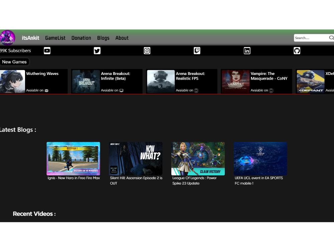This screenshot has width=334, height=251.
Task: Click the mobile icon under Arena Breakout: Realistic FPS
Action: click(196, 90)
